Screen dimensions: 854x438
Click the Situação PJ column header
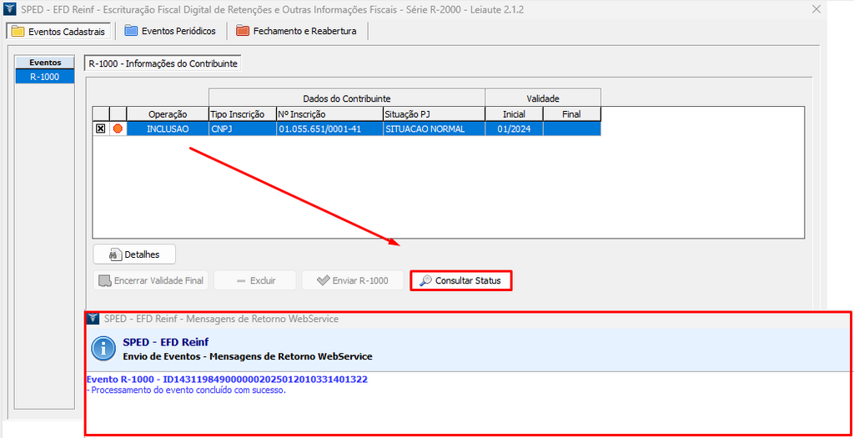click(434, 114)
